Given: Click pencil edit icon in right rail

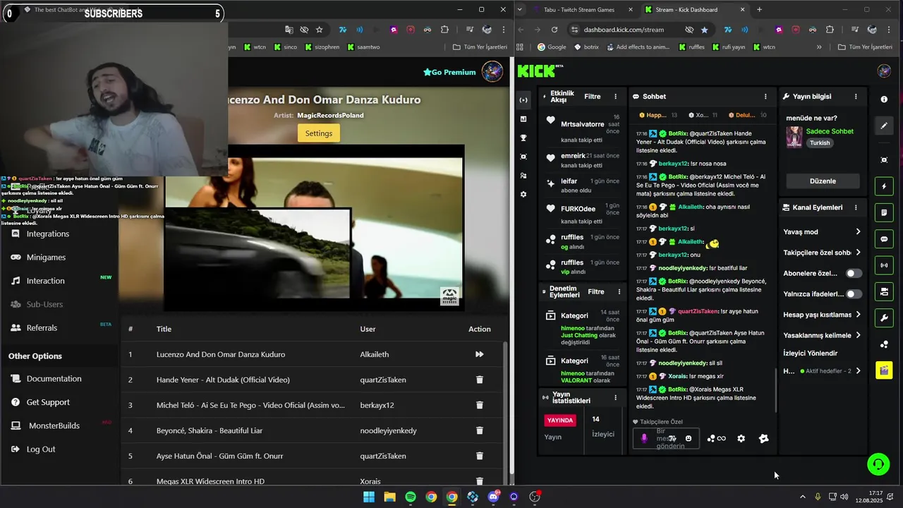Looking at the screenshot, I should click(x=884, y=126).
